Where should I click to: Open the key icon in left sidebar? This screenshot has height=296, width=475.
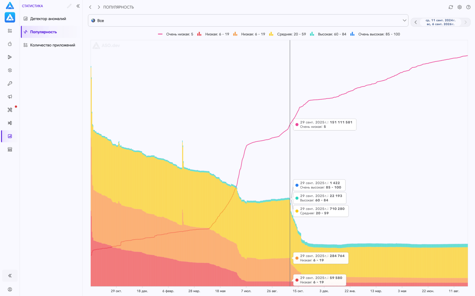click(10, 83)
